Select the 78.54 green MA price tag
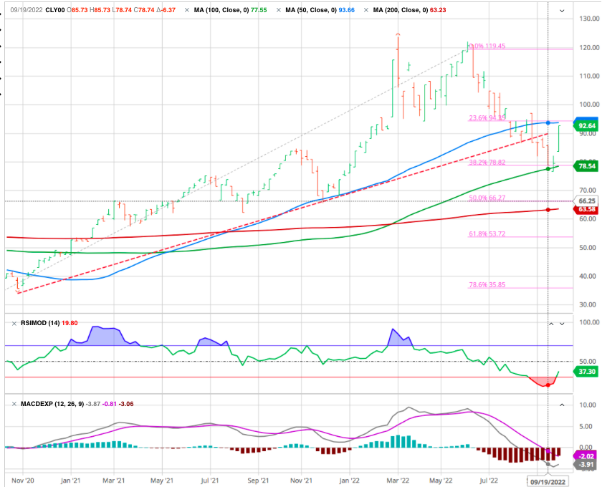 pyautogui.click(x=586, y=166)
